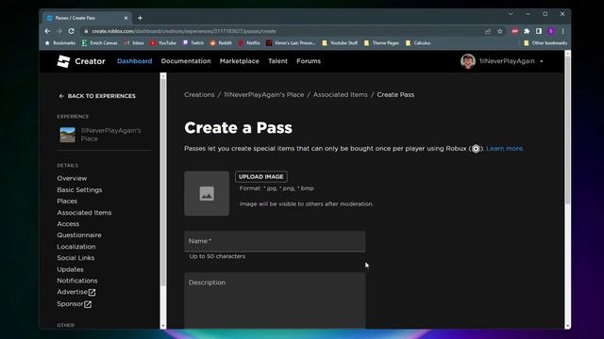Bookmark this page with star icon
Viewport: 604px width, 339px height.
pos(499,31)
